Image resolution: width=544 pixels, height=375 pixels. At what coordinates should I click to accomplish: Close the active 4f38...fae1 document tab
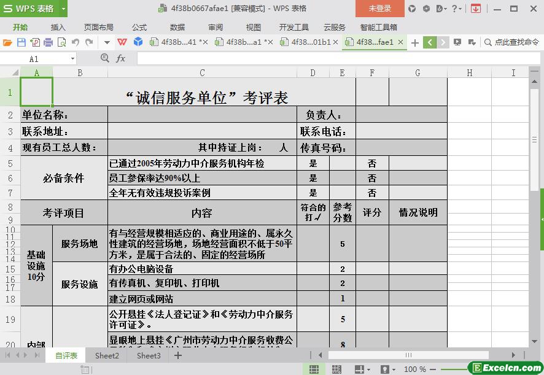tap(401, 42)
